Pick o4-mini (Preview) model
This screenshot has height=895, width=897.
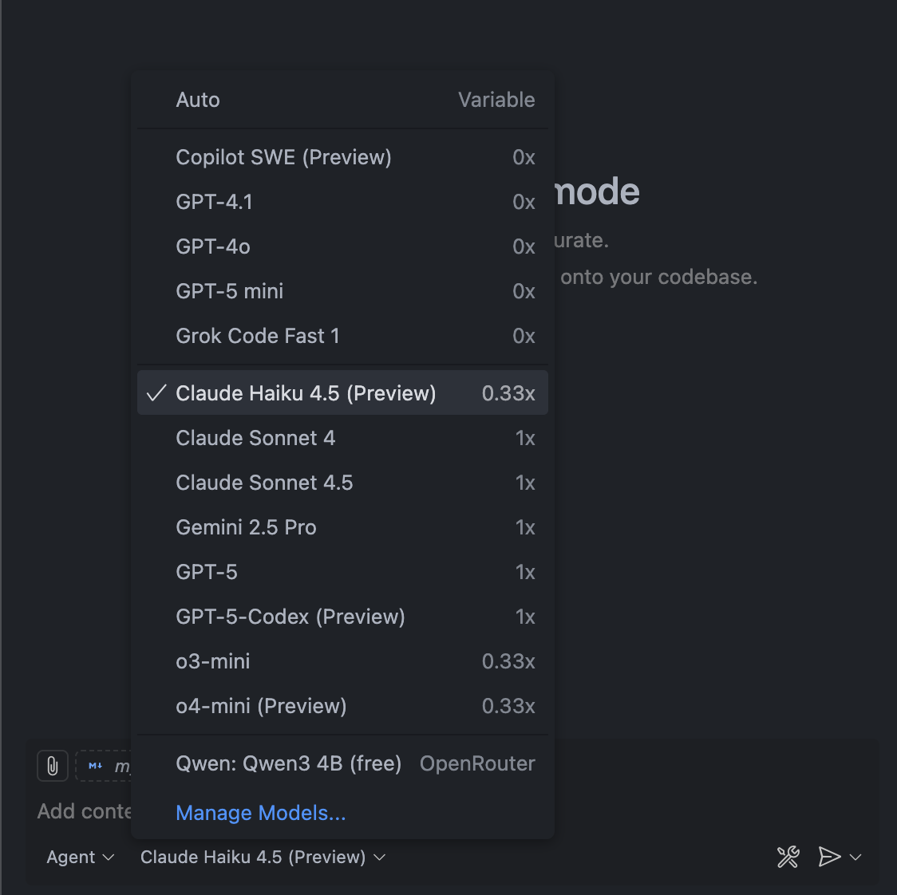[342, 706]
